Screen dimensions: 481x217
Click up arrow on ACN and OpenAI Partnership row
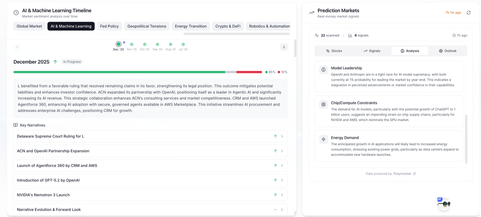[275, 151]
